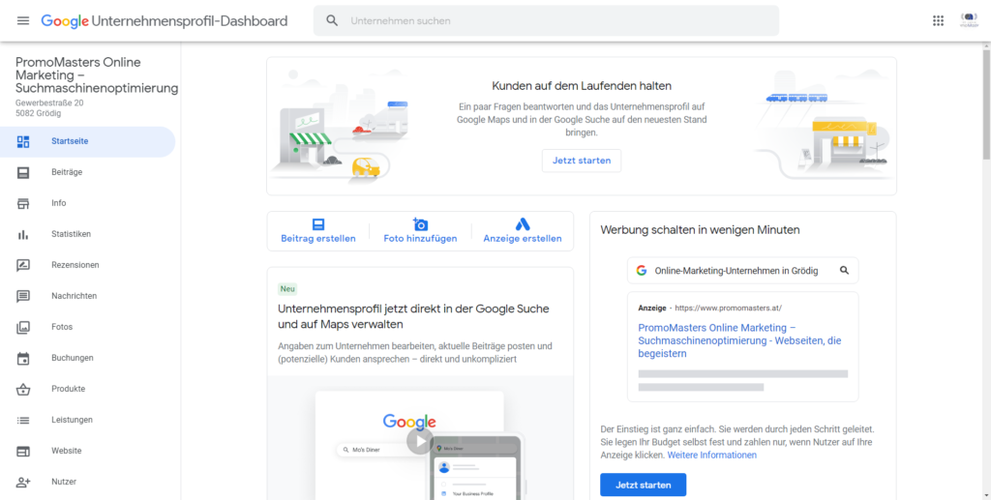991x500 pixels.
Task: Open Leistungen in the sidebar
Action: pos(72,420)
